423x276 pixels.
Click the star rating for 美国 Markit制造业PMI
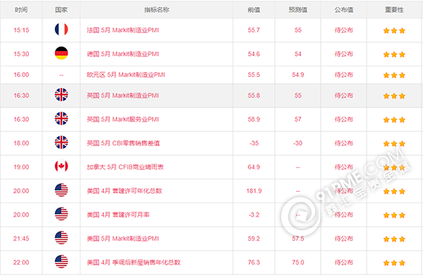pyautogui.click(x=394, y=239)
